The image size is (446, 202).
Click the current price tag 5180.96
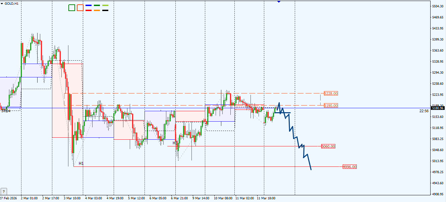tap(438, 108)
